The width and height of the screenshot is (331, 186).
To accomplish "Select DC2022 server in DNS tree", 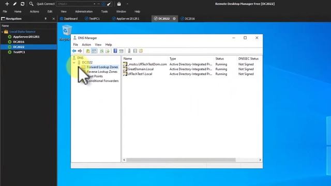I will [87, 62].
